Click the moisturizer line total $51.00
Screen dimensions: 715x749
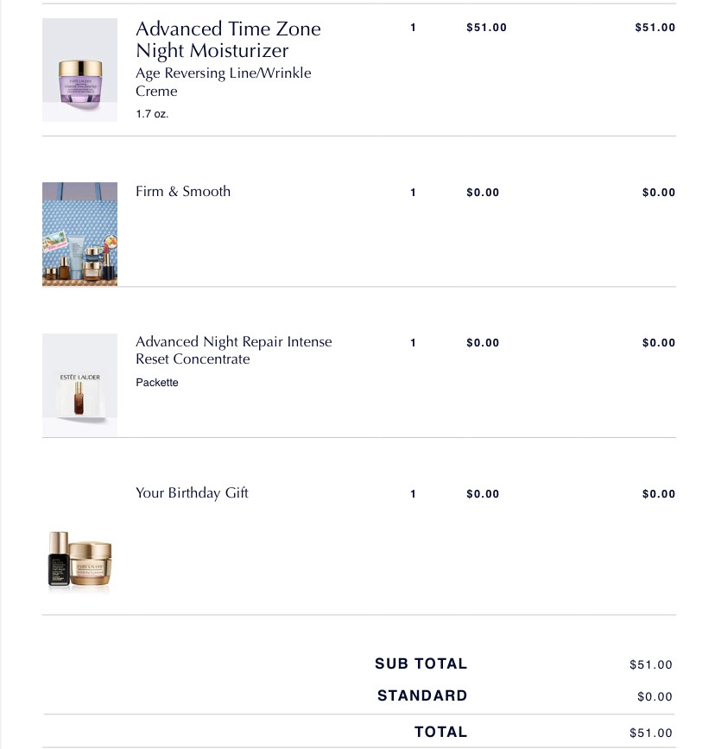pyautogui.click(x=655, y=28)
